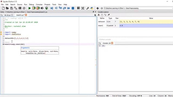The image size is (173, 97).
Task: Save data as icon in Variable explorer
Action: pyautogui.click(x=105, y=15)
